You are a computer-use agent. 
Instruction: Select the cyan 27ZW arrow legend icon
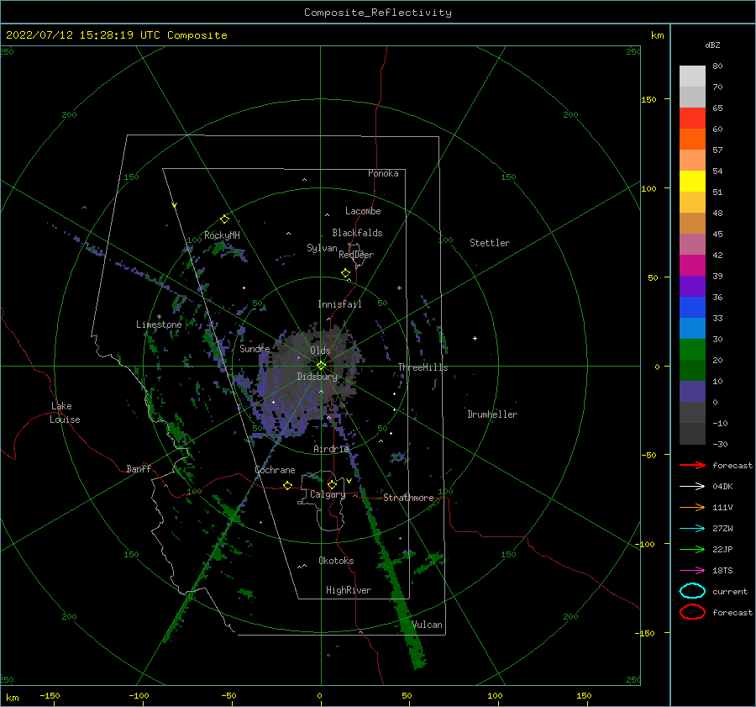(x=692, y=529)
